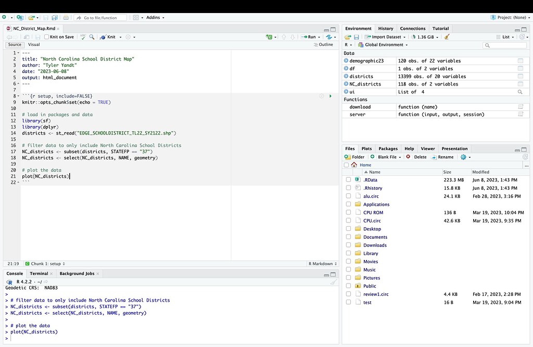Open the Run dropdown arrow

pyautogui.click(x=319, y=37)
